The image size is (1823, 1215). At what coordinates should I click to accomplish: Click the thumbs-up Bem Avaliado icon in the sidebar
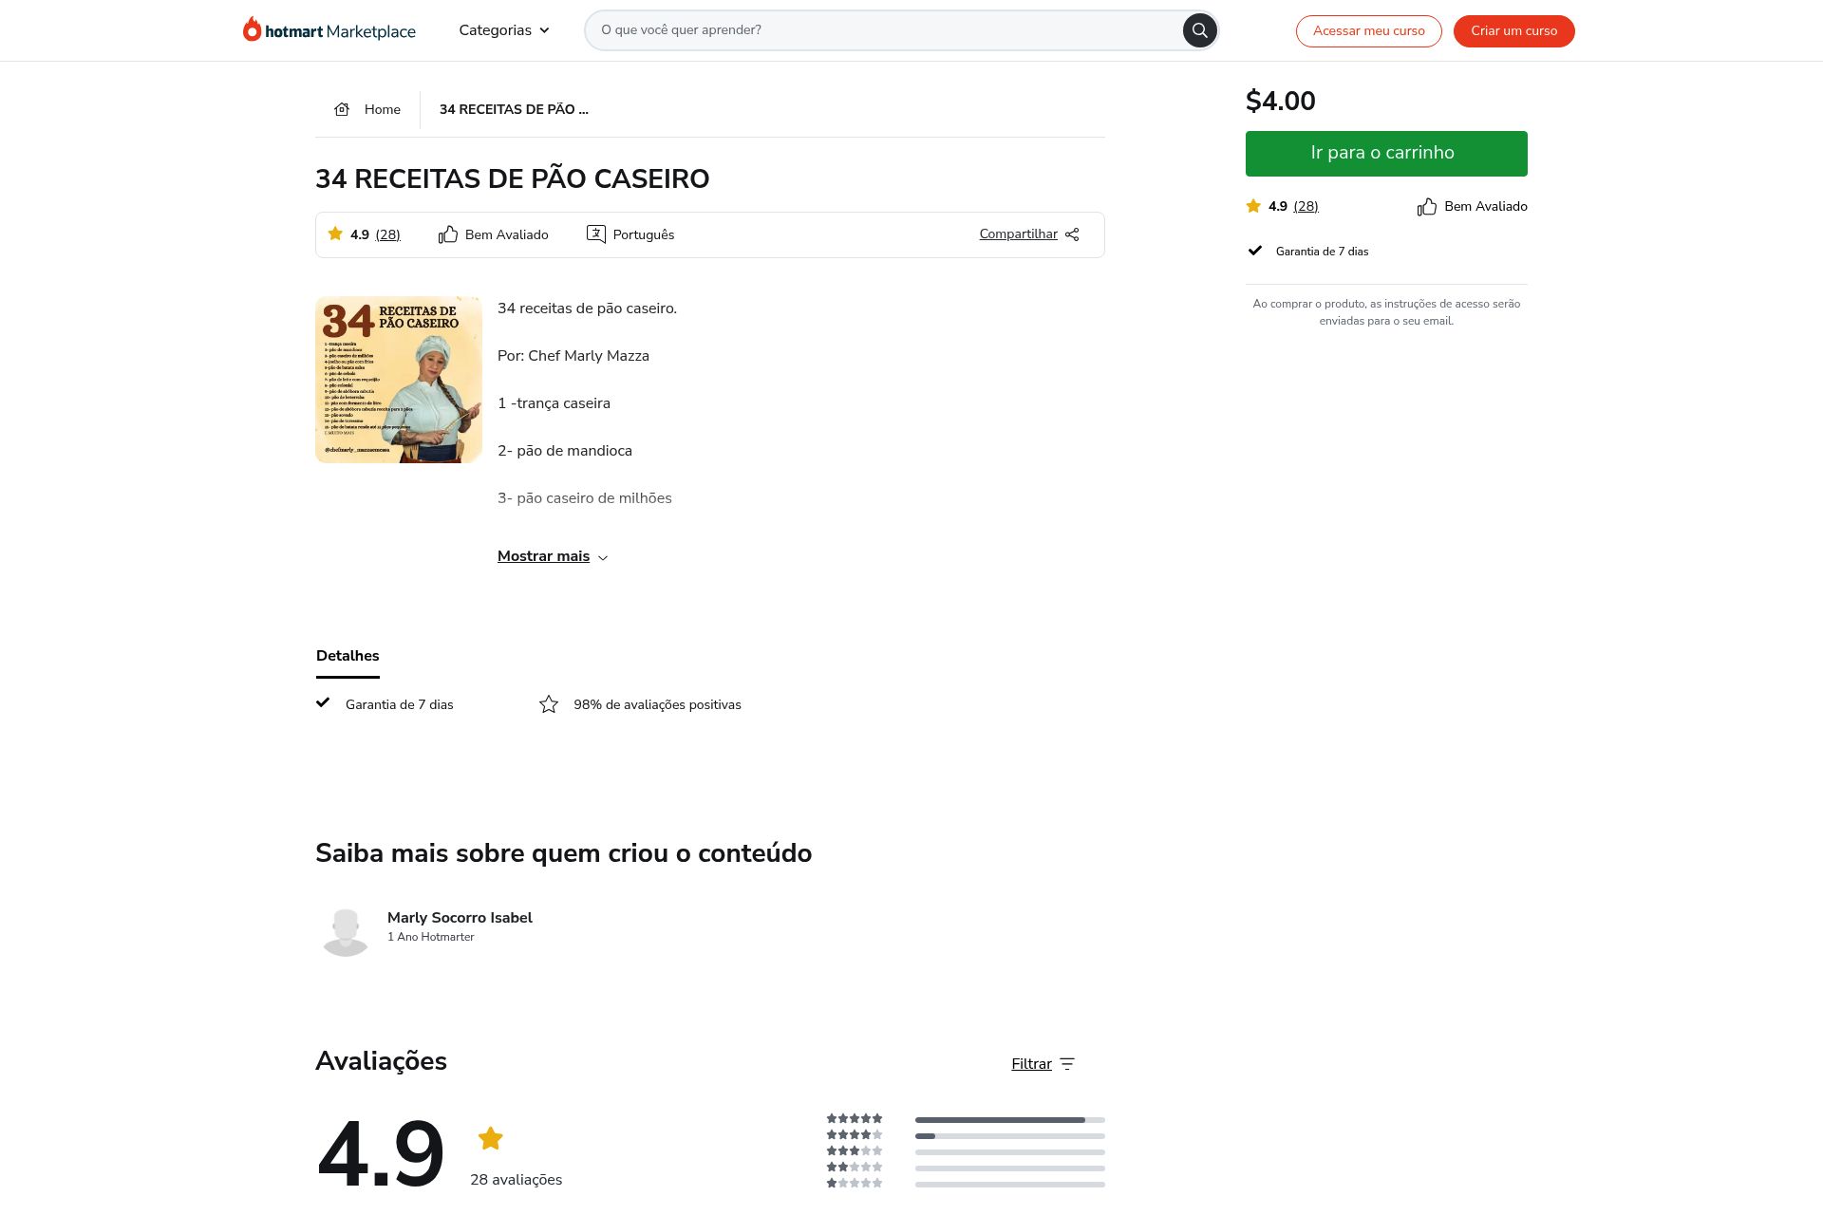1426,207
